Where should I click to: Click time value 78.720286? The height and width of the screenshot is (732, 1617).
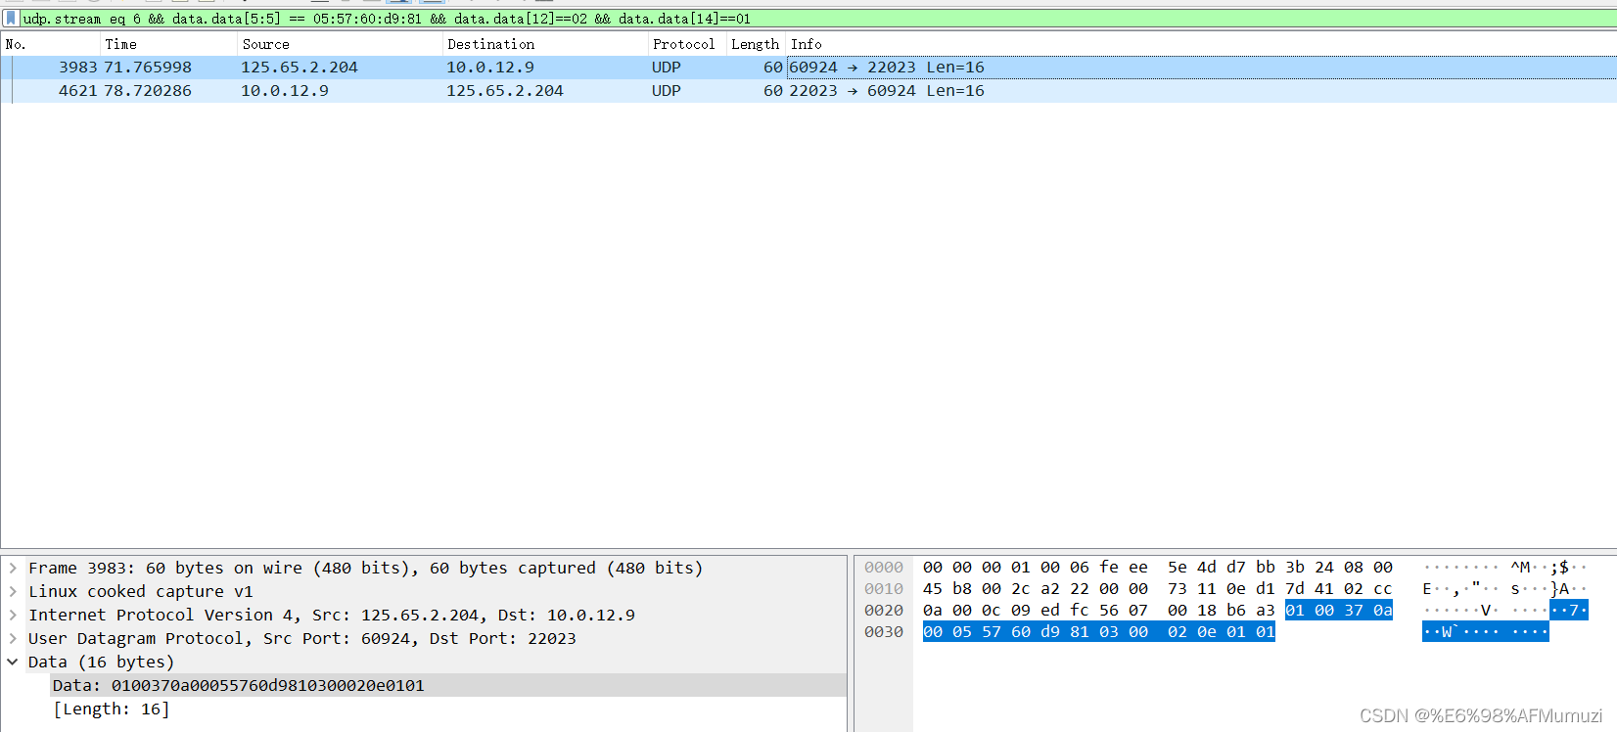148,91
